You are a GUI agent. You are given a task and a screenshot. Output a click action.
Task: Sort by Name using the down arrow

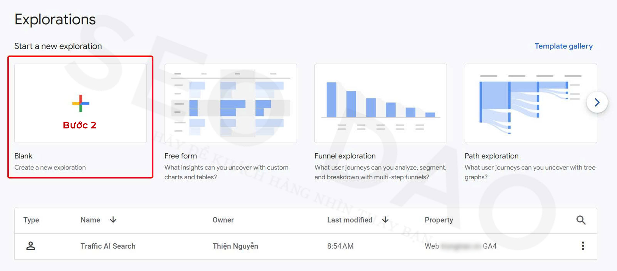pos(113,220)
